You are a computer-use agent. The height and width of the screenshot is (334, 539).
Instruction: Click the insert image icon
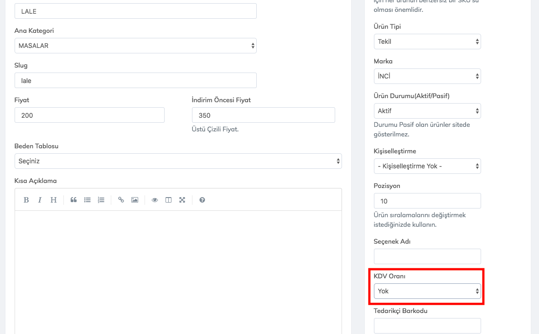[x=135, y=200]
